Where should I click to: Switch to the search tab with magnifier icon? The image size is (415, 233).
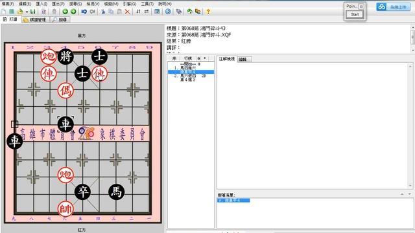60,20
